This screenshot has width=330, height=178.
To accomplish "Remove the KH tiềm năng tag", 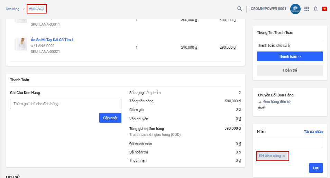I will click(x=284, y=156).
